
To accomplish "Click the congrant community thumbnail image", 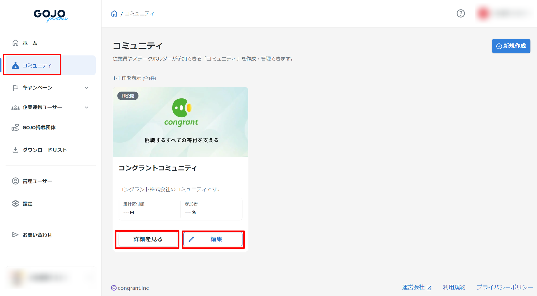I will coord(180,122).
